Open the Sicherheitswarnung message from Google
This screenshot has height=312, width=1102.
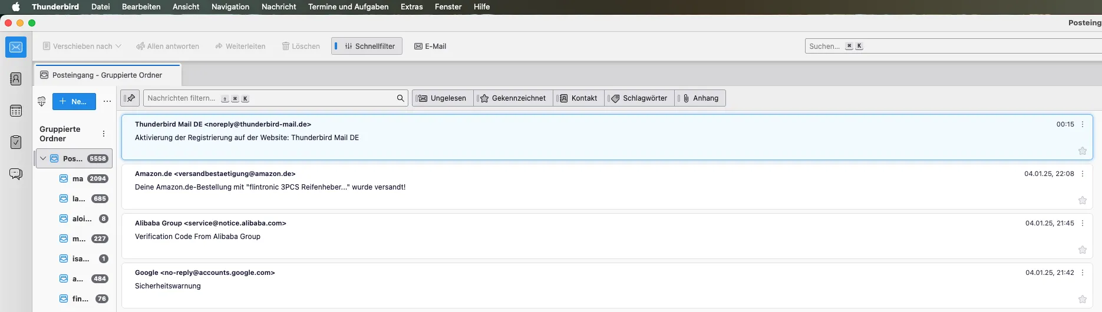[x=607, y=286]
